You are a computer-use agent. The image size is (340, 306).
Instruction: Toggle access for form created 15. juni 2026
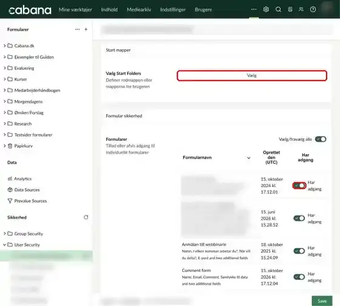coord(299,218)
